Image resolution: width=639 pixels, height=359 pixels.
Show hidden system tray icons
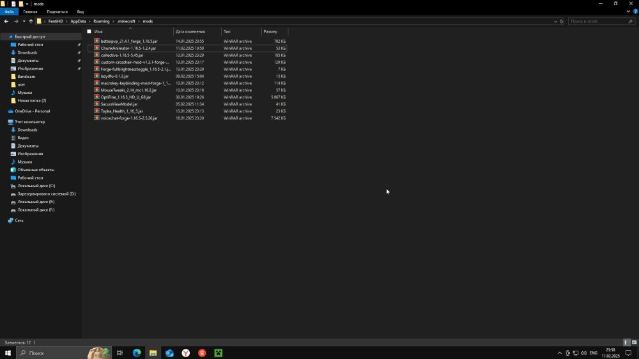(560, 353)
